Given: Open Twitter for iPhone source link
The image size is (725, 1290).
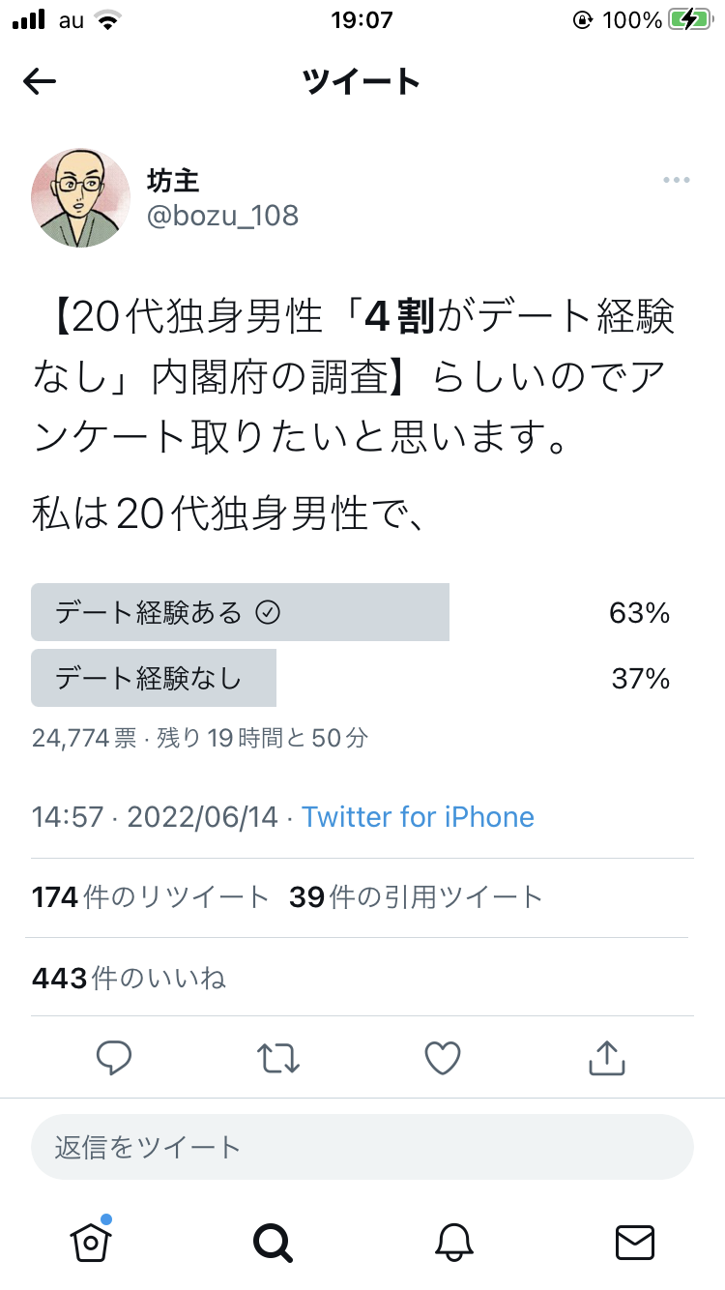Looking at the screenshot, I should click(418, 816).
